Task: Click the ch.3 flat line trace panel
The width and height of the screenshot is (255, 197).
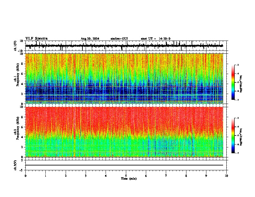Action: point(126,165)
